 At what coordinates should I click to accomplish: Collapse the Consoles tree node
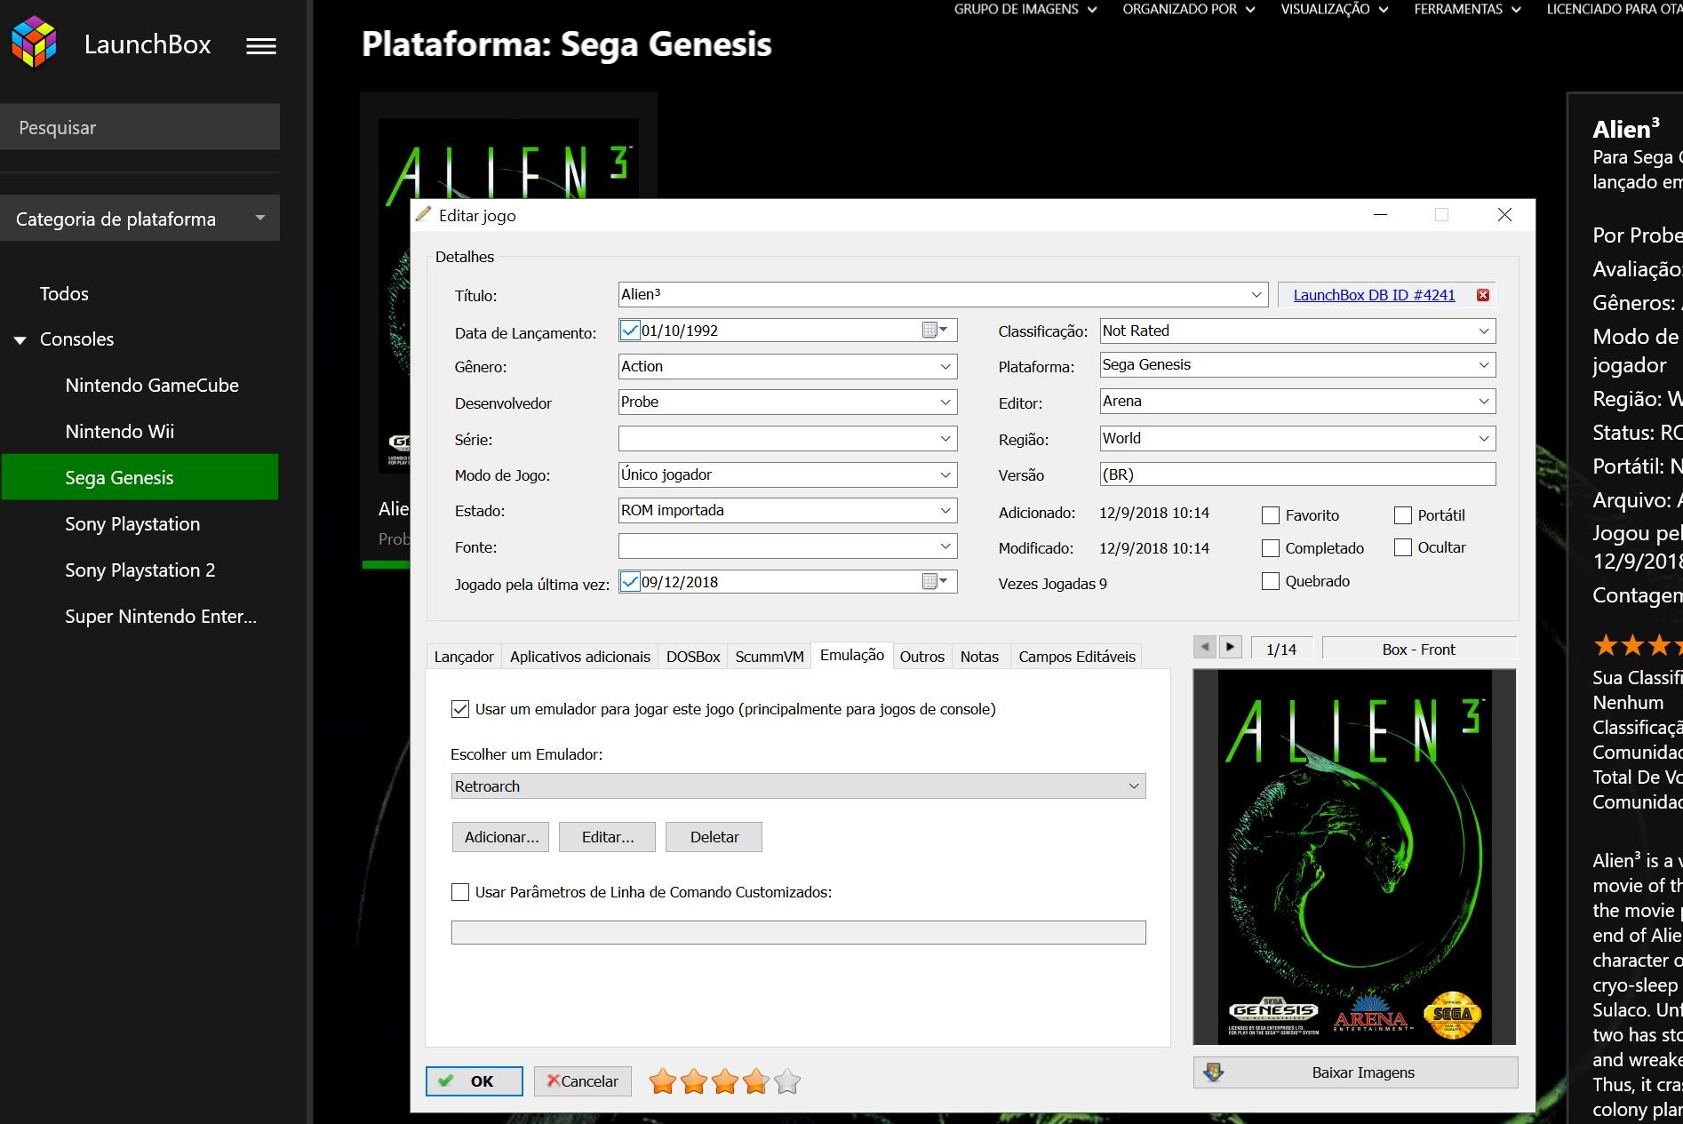click(x=20, y=339)
